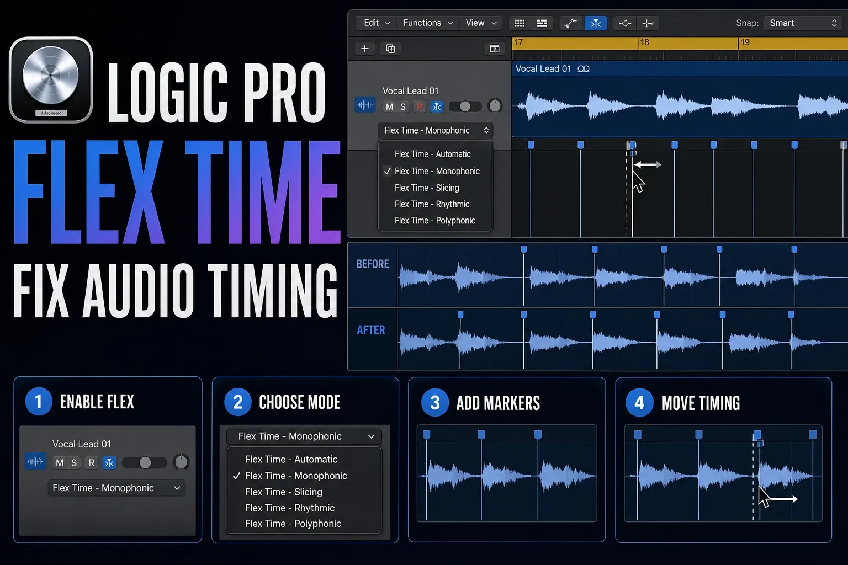Image resolution: width=848 pixels, height=565 pixels.
Task: Solo Vocal Lead 01 in main track header
Action: click(x=403, y=106)
